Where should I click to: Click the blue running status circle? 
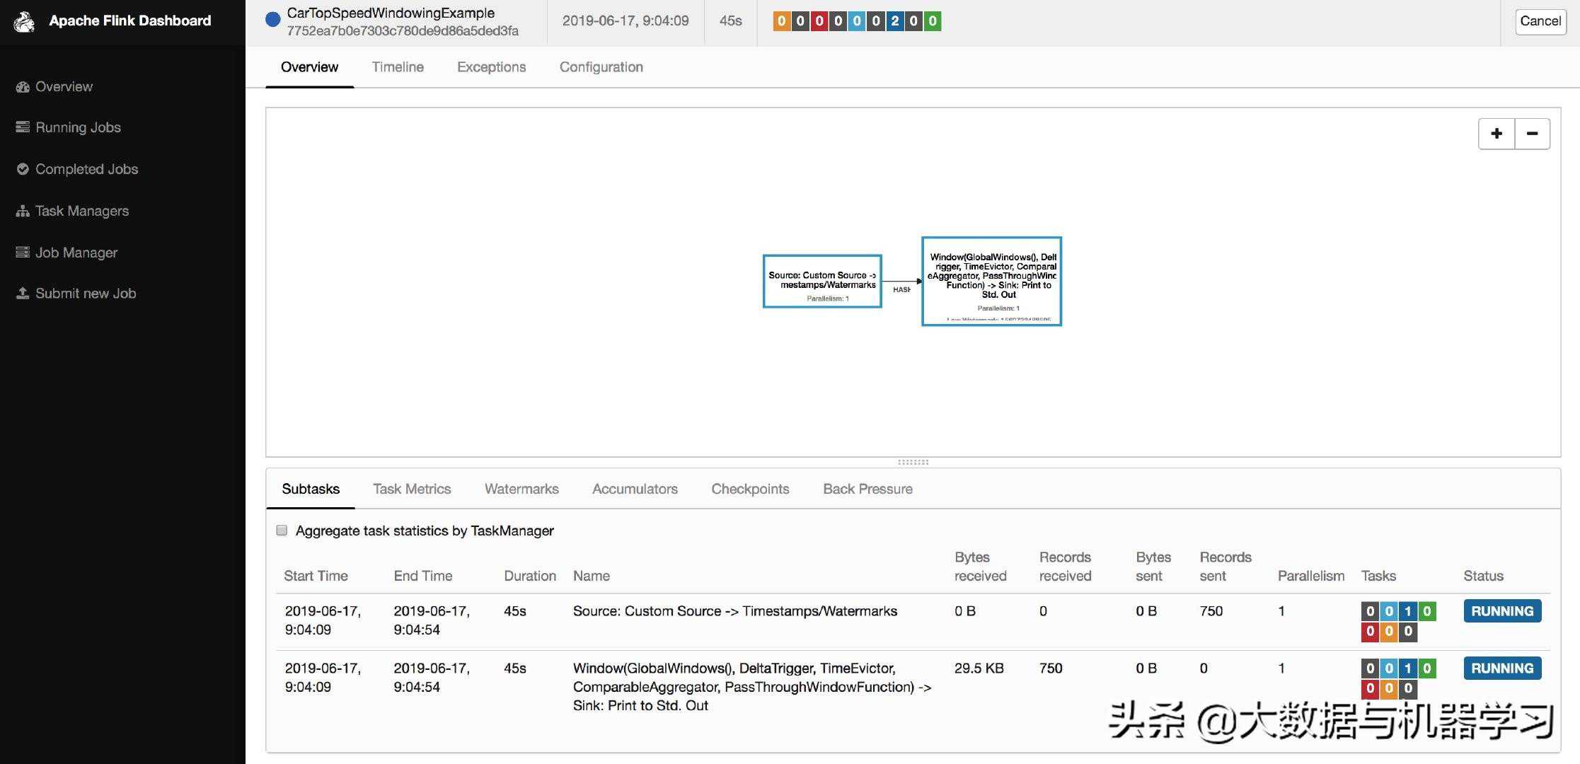click(x=272, y=20)
